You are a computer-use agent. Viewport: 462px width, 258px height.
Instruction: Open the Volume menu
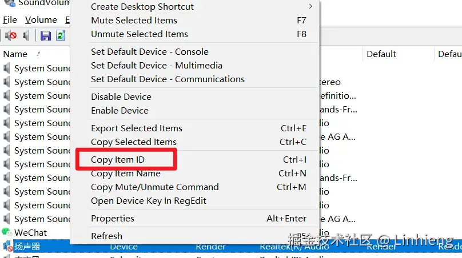click(x=41, y=20)
